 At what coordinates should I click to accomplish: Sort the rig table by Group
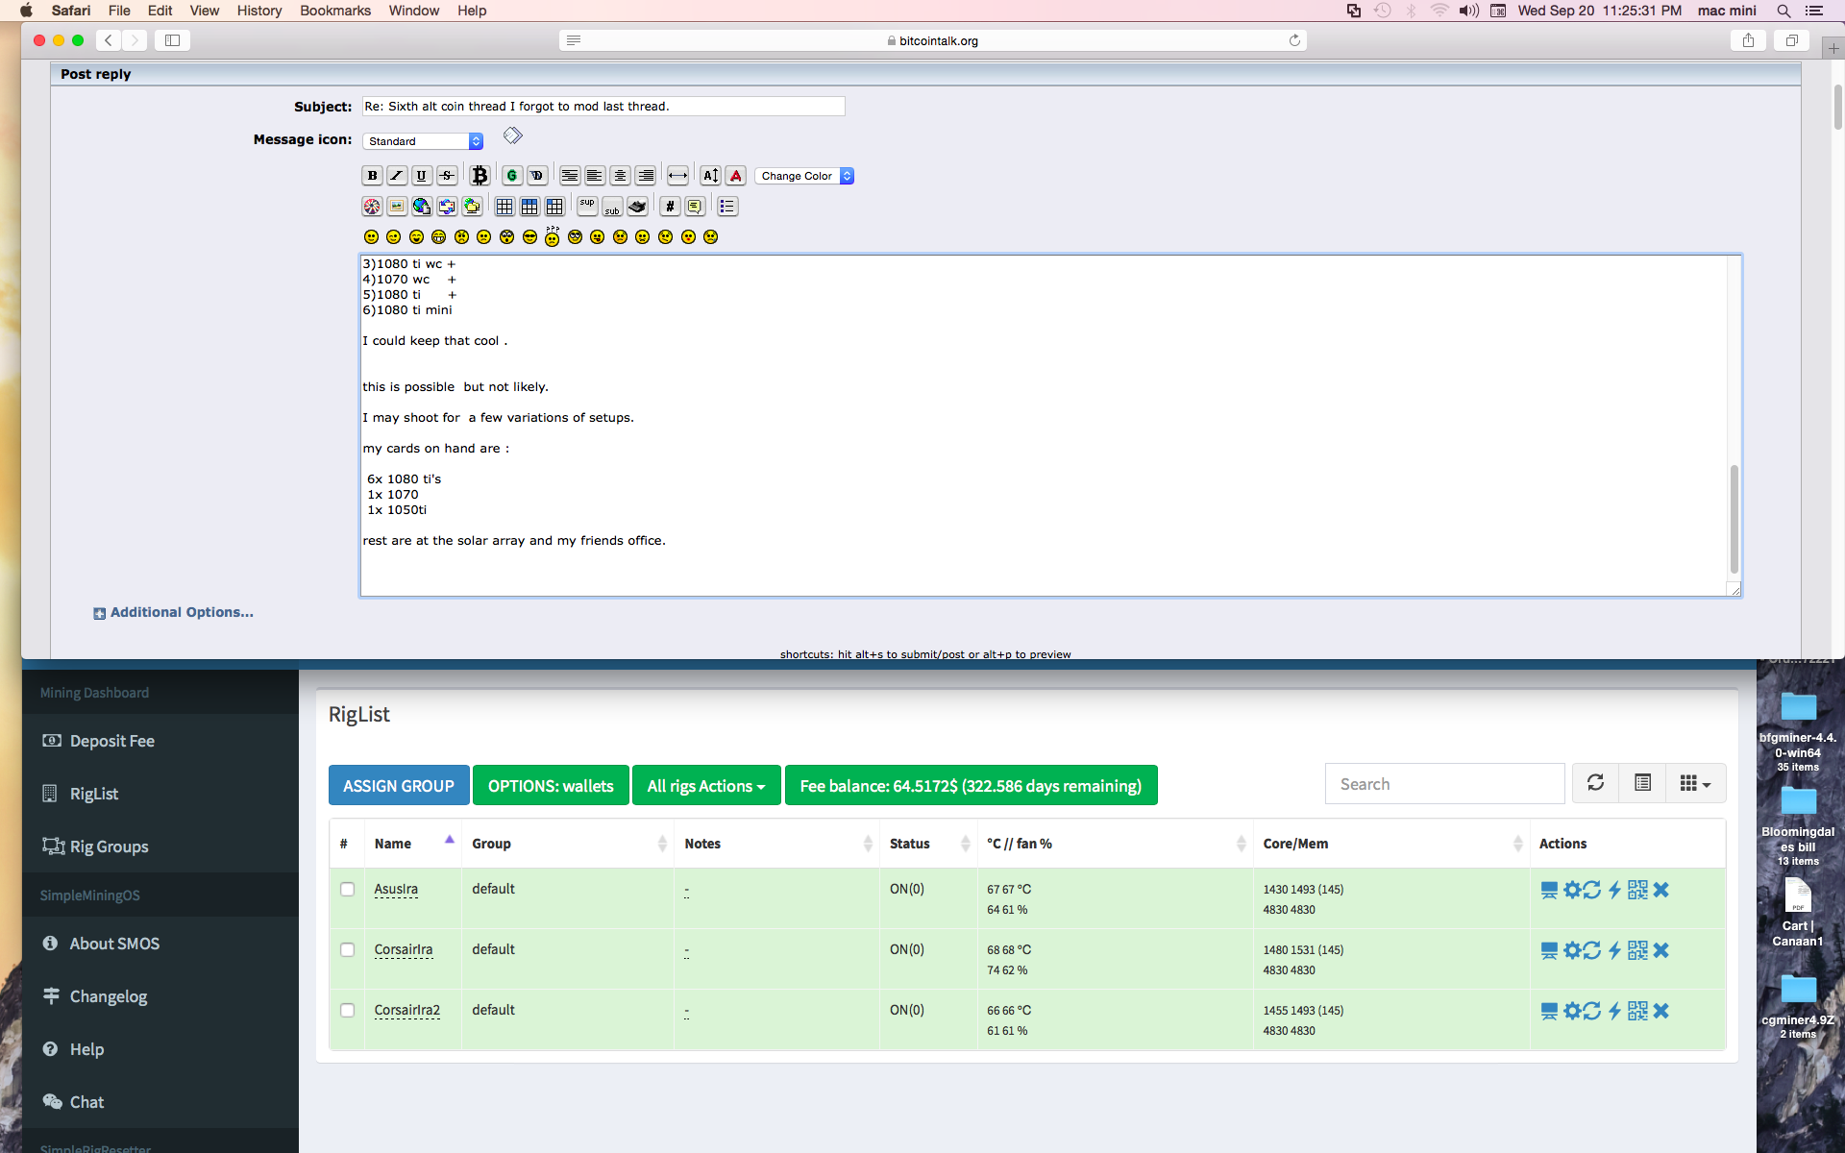(568, 844)
